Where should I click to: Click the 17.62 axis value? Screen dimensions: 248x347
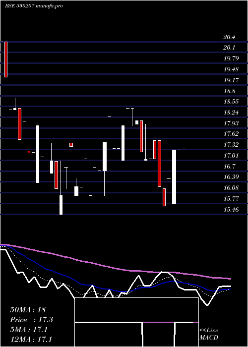231,134
